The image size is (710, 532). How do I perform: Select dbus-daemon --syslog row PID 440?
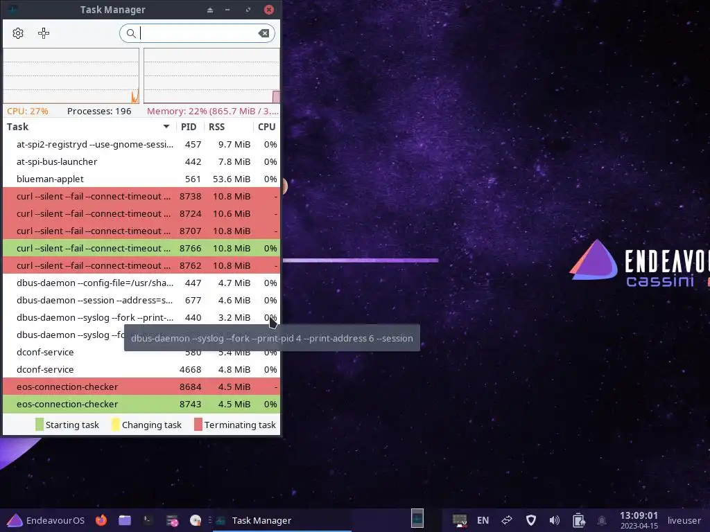coord(141,317)
